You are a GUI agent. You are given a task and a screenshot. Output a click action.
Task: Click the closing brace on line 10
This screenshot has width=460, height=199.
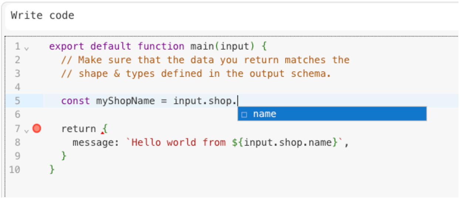point(52,170)
